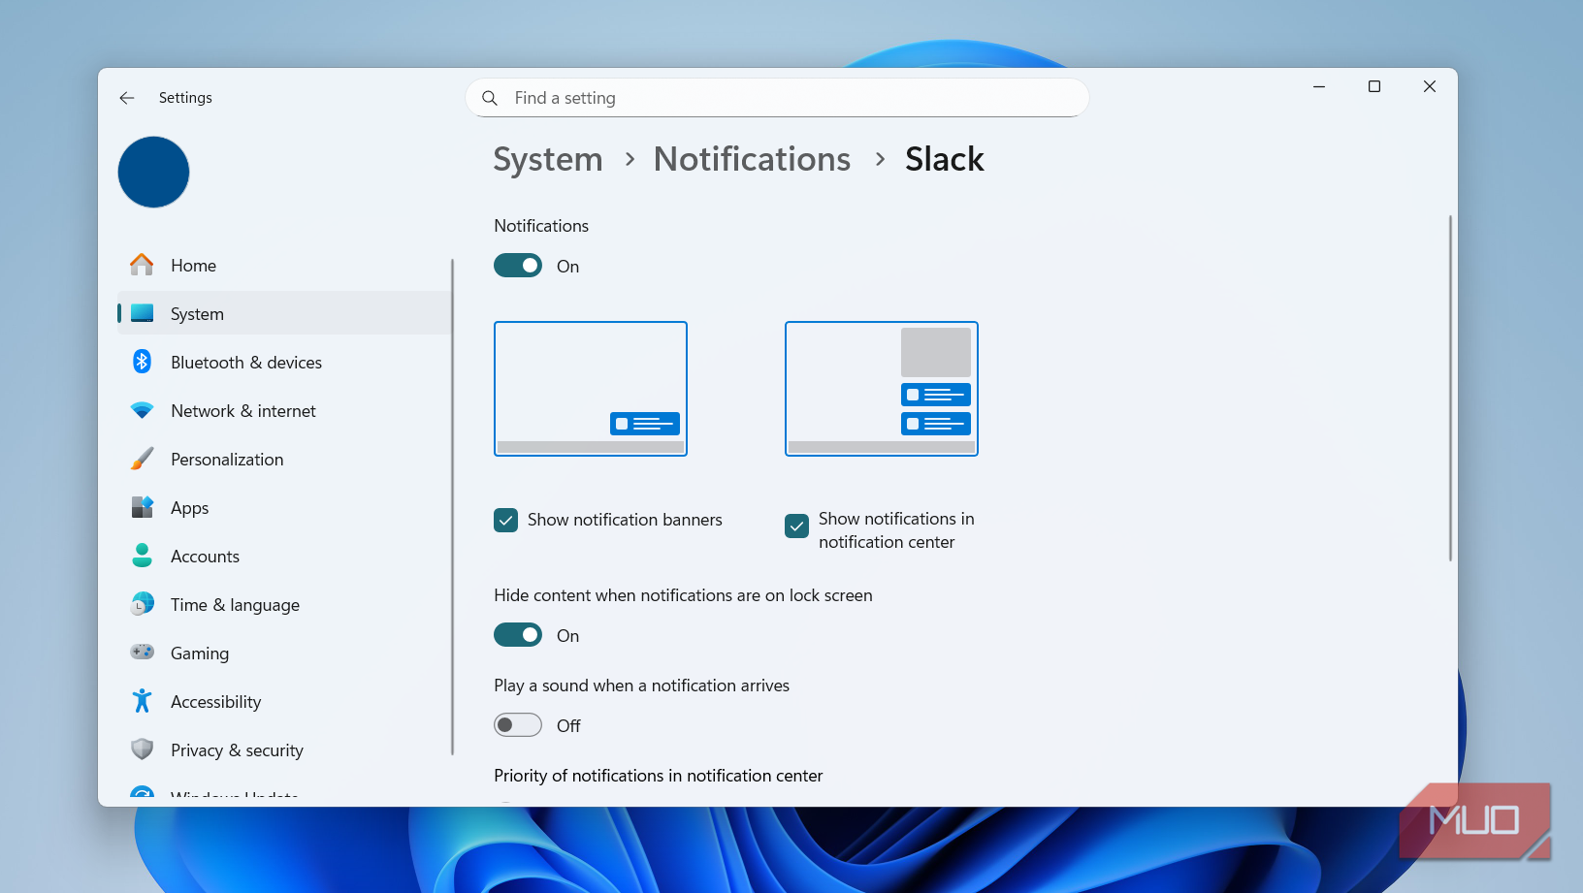Viewport: 1583px width, 893px height.
Task: Open Network & internet settings label
Action: point(243,411)
